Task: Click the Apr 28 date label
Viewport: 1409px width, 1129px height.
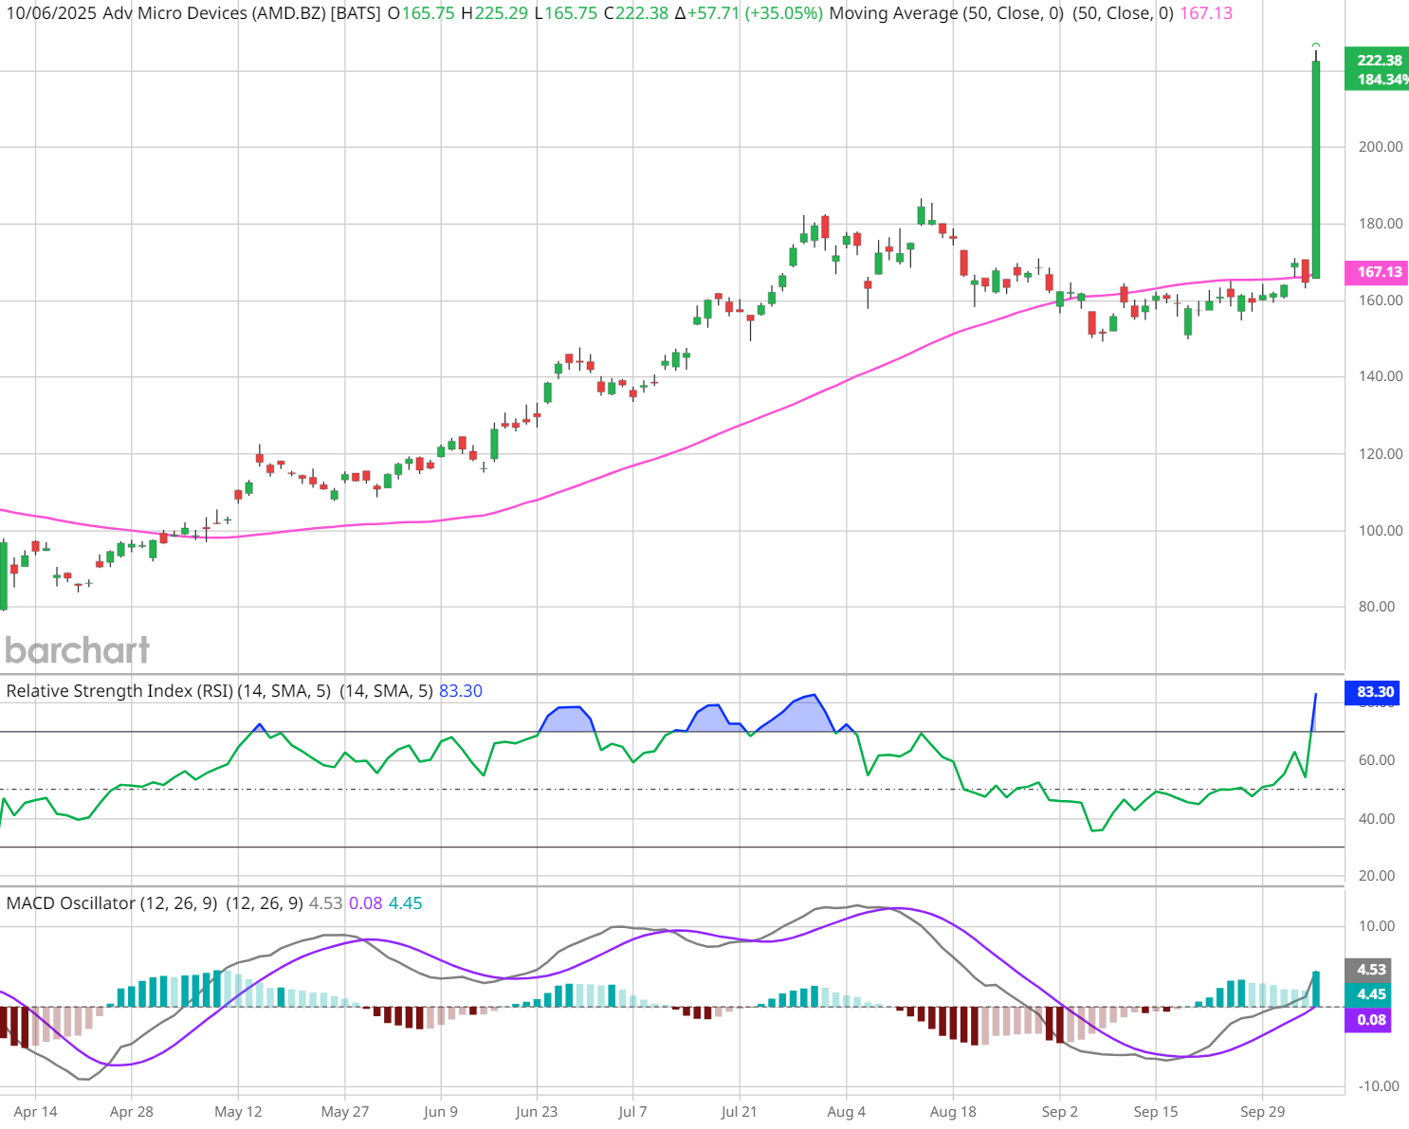Action: [132, 1112]
